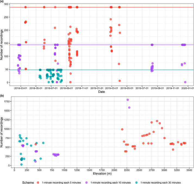The height and width of the screenshot is (184, 194).
Task: Click the date tick label '2018-07-01'
Action: pyautogui.click(x=51, y=88)
